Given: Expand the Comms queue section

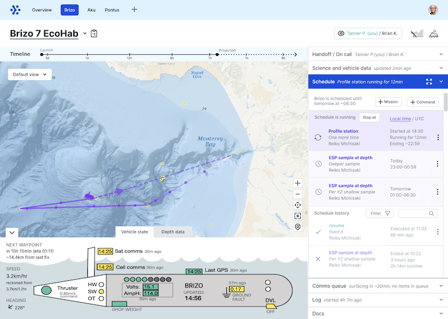Looking at the screenshot, I should coord(441,286).
